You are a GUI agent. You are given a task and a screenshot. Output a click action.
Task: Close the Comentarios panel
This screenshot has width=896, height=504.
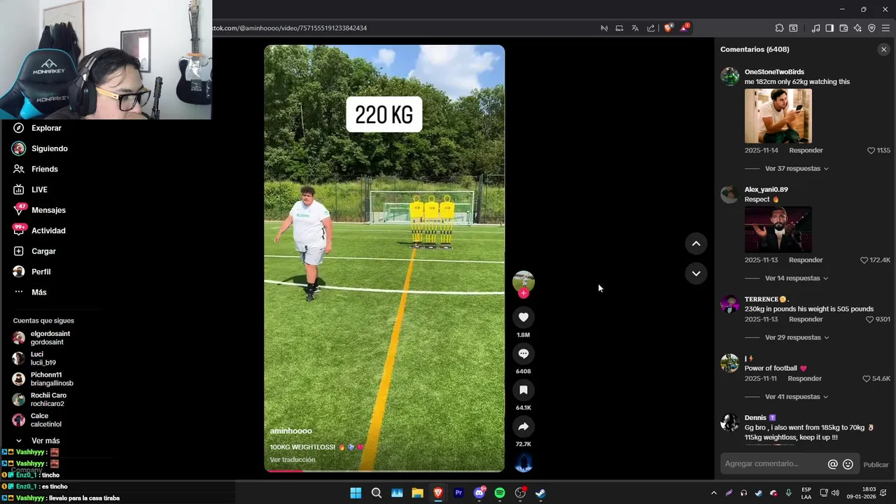click(883, 49)
